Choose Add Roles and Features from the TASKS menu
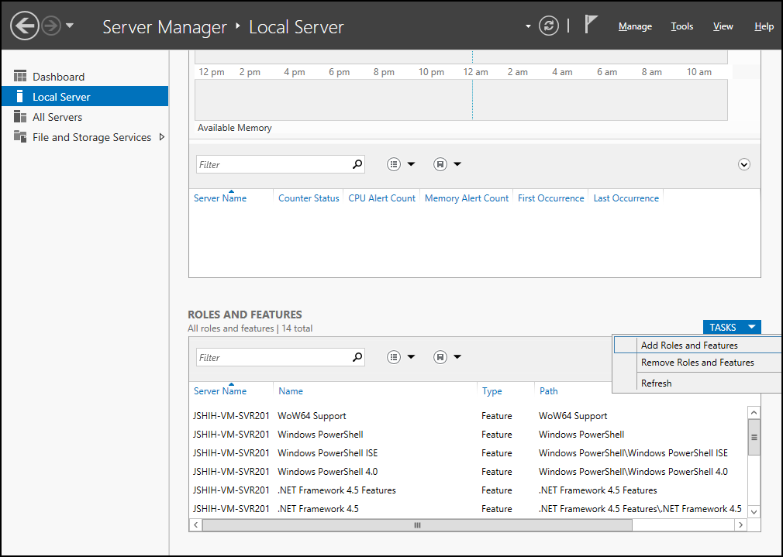 coord(688,345)
